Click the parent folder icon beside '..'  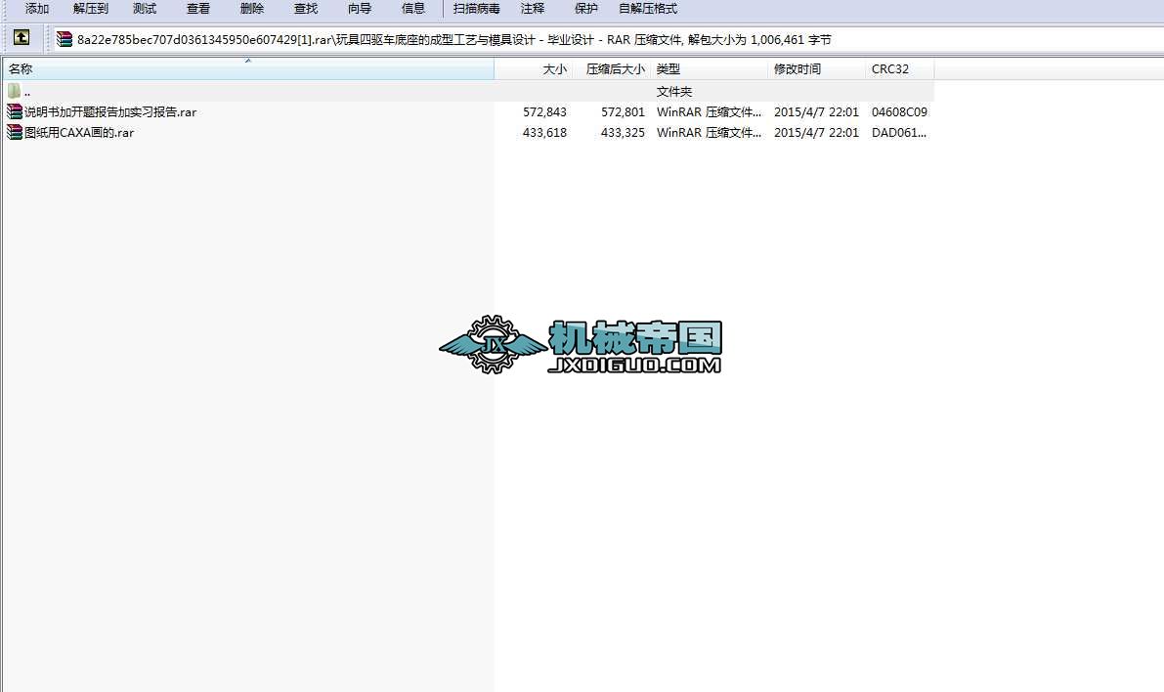(x=14, y=91)
